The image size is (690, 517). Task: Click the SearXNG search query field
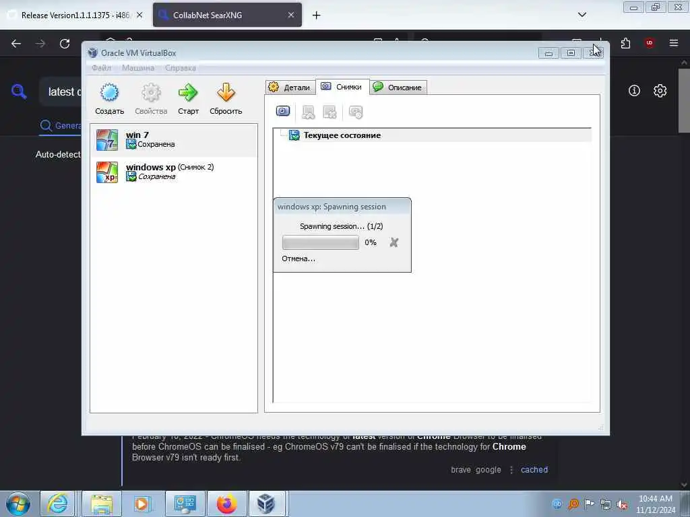click(61, 92)
